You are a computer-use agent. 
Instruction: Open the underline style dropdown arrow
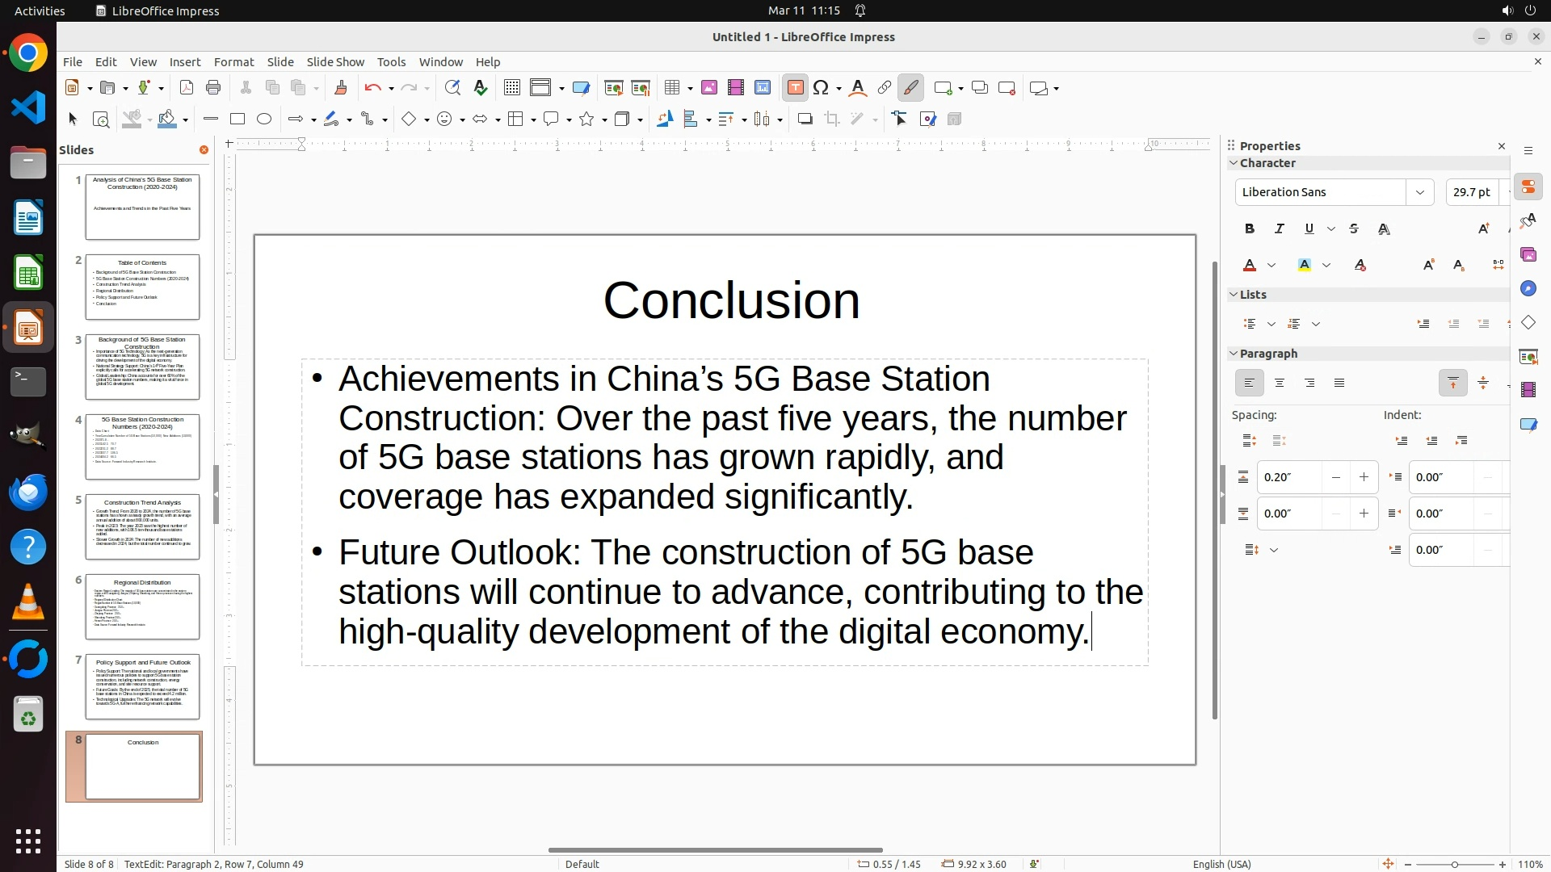tap(1331, 229)
